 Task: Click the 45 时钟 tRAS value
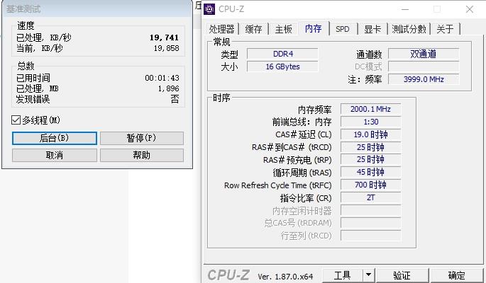[x=370, y=172]
